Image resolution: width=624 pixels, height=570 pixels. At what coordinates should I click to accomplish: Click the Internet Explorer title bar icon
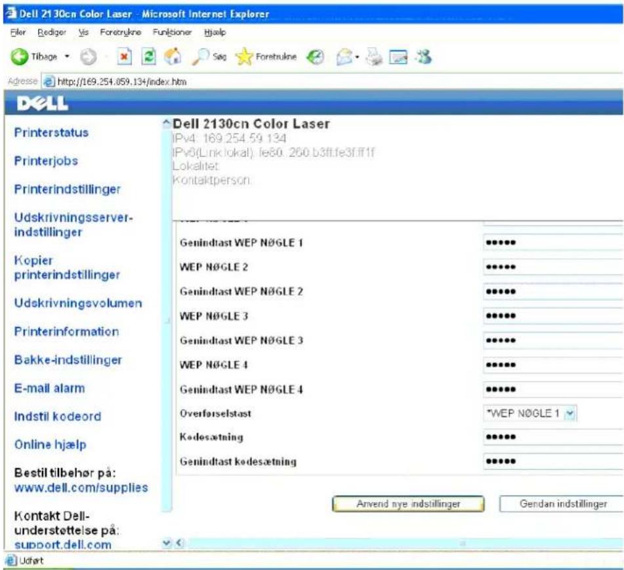[12, 13]
